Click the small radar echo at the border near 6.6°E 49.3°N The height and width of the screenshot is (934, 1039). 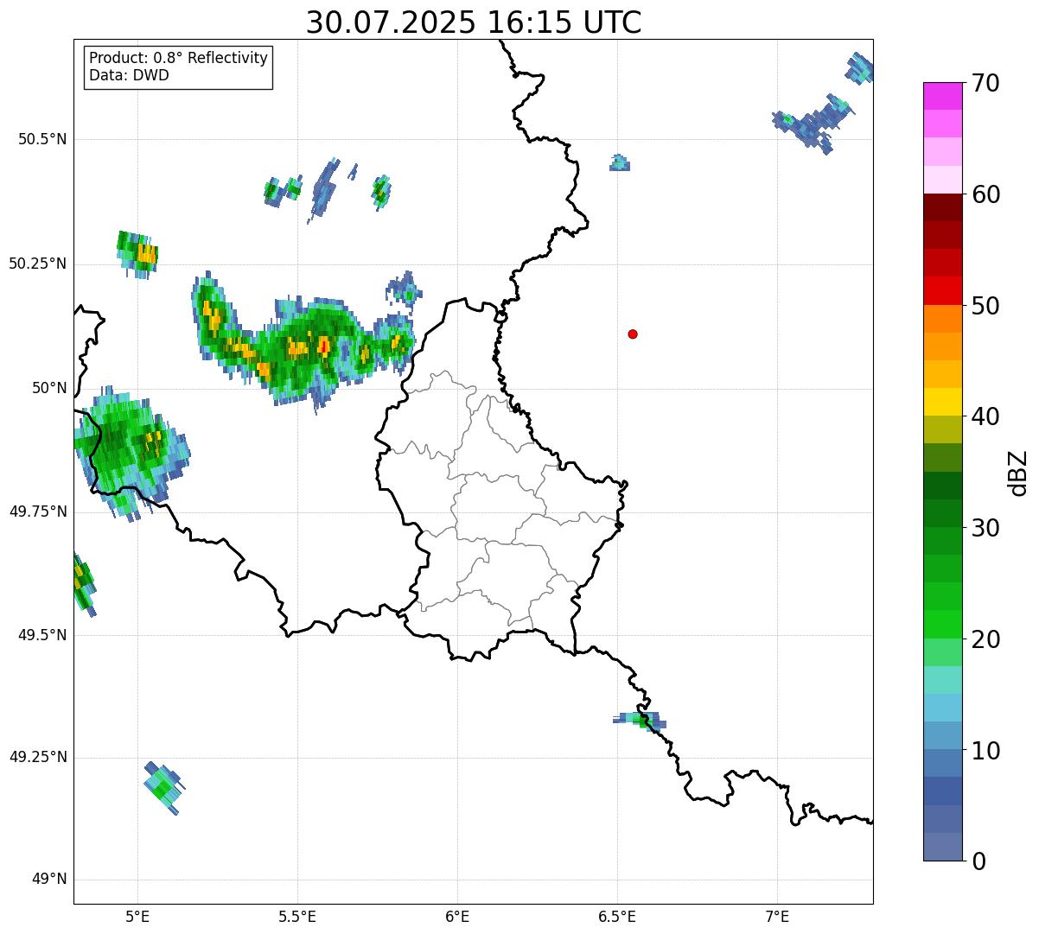(641, 721)
